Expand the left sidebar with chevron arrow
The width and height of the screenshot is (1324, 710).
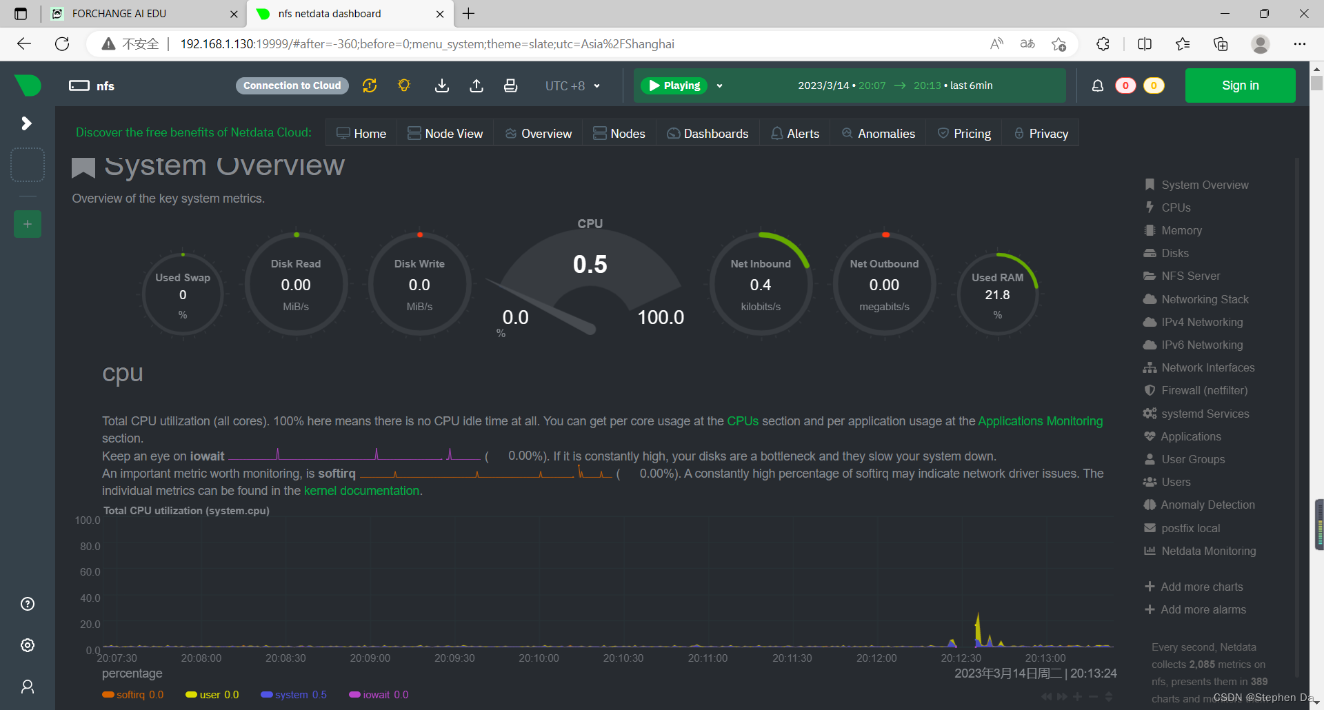click(x=27, y=123)
